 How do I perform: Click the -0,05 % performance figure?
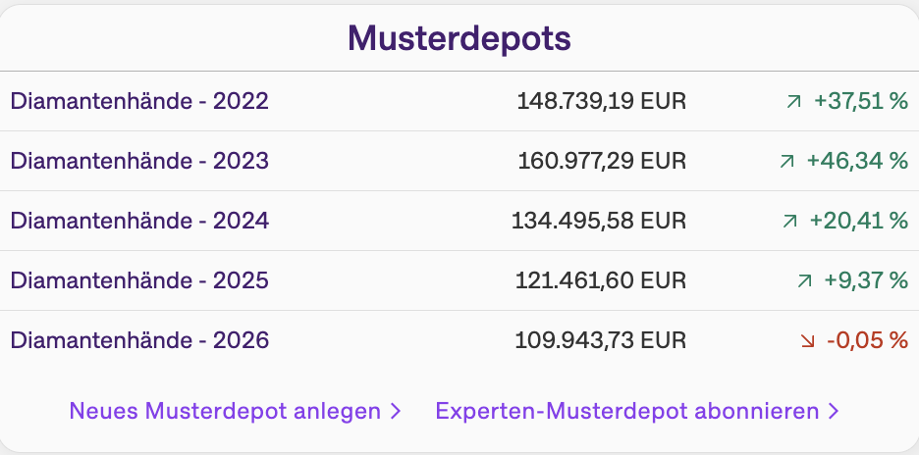click(867, 341)
